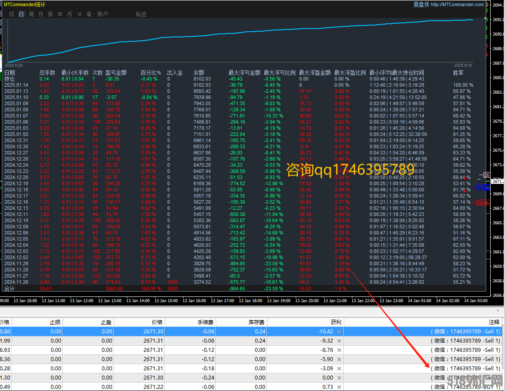Viewport: 506px width, 391px height.
Task: Sort orders by the 获利 column header
Action: (335, 322)
